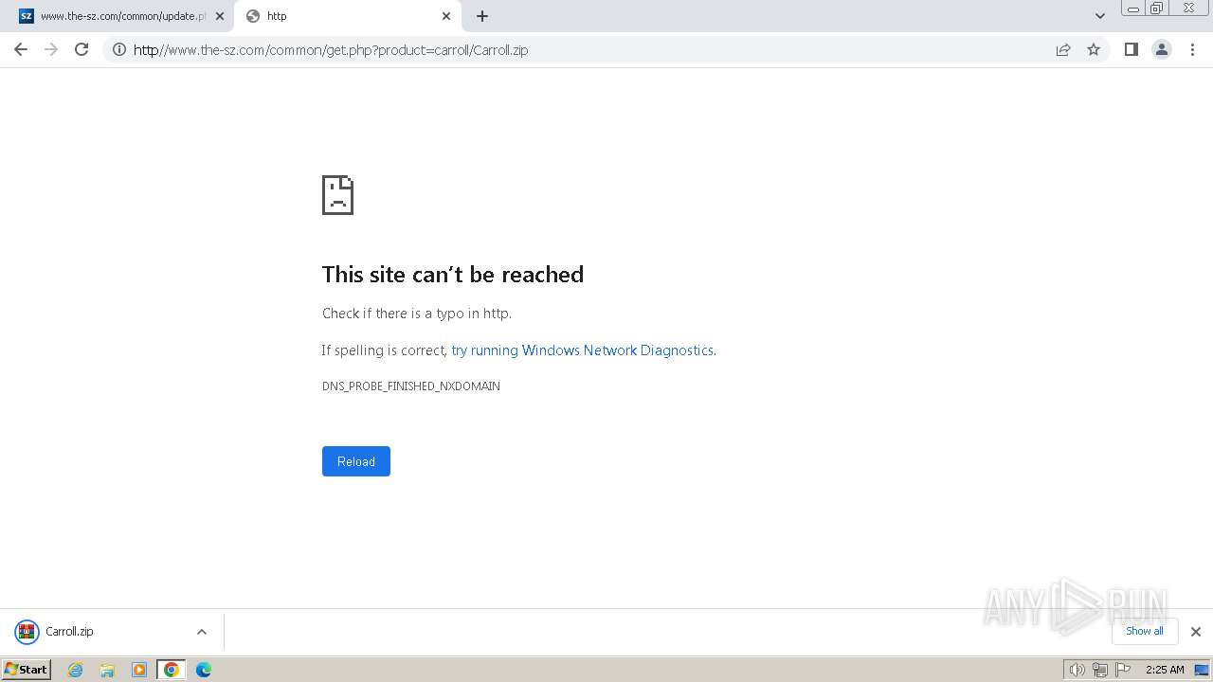Click the 'This site can't be reached' heading
Image resolution: width=1213 pixels, height=682 pixels.
pos(453,275)
